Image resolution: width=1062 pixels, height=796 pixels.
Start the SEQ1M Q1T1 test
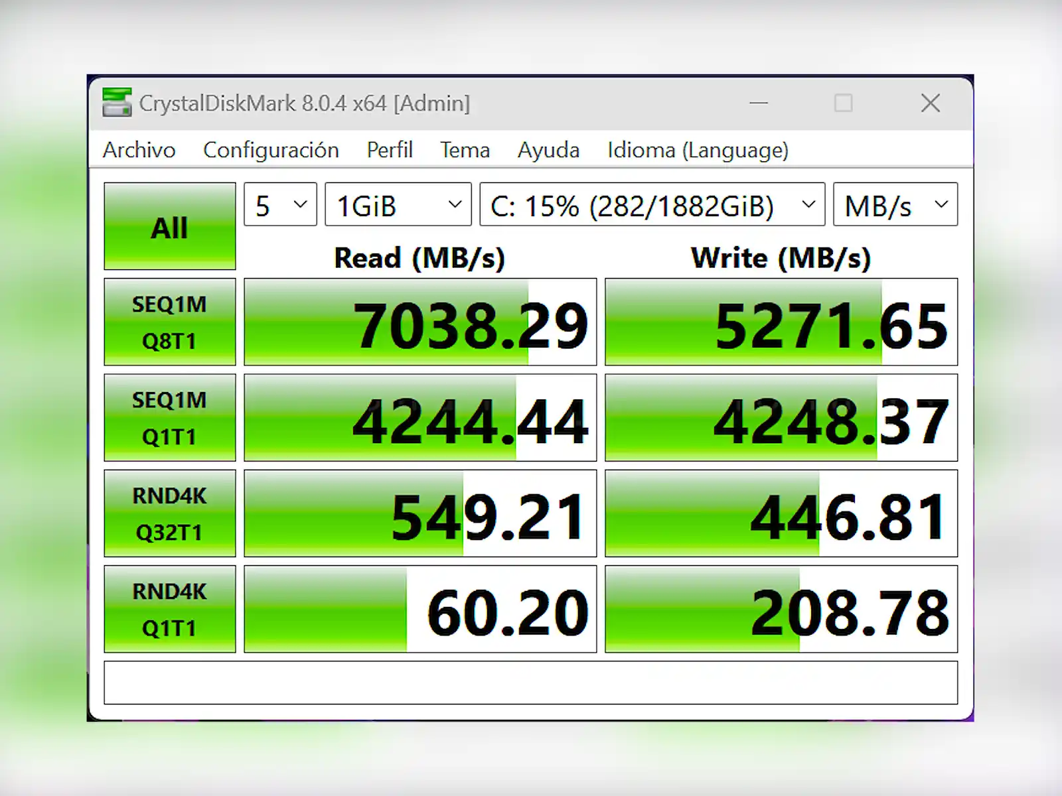tap(170, 418)
